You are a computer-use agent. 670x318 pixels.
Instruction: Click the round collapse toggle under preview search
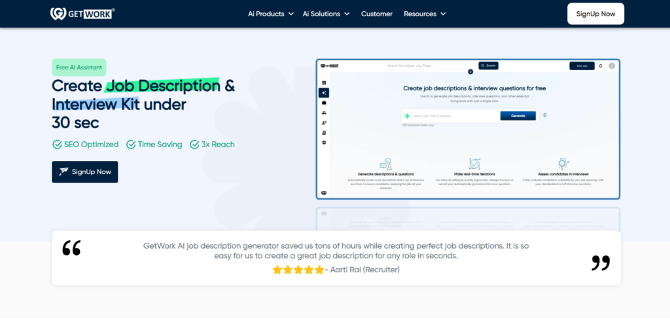(470, 72)
